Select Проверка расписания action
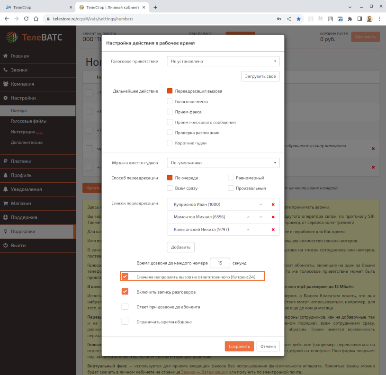 click(x=170, y=133)
